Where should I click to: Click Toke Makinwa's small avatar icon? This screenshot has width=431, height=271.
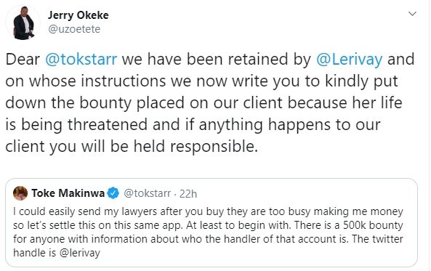(20, 193)
